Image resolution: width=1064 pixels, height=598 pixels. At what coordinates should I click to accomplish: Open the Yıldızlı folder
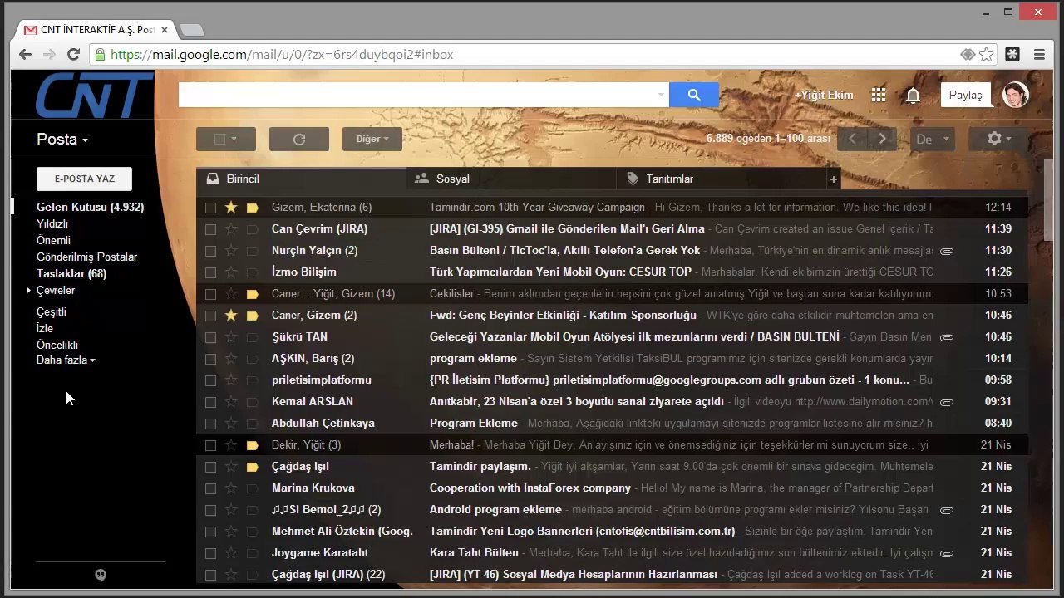point(52,223)
